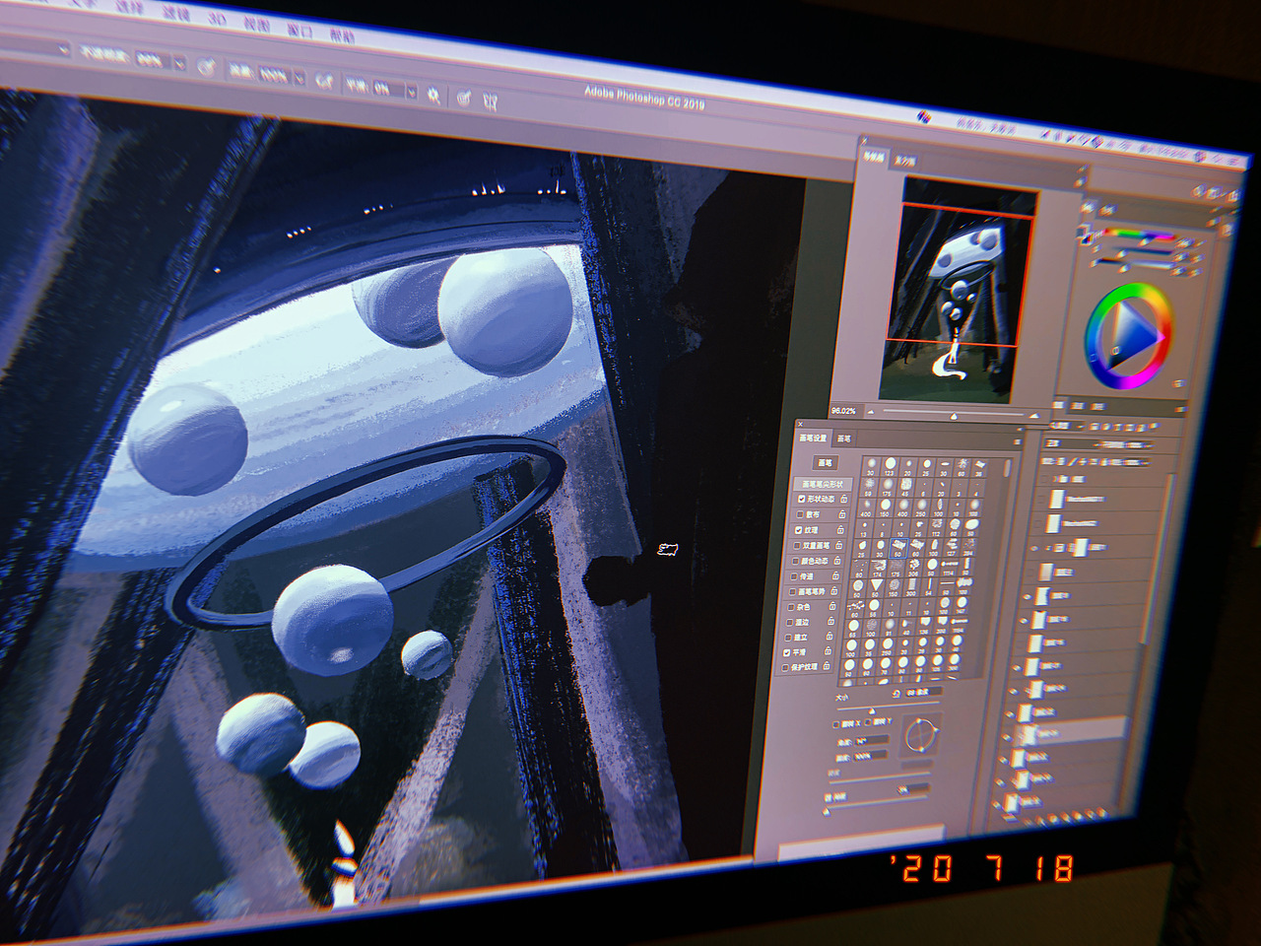Open the 选择 menu
The width and height of the screenshot is (1261, 946).
(x=129, y=6)
